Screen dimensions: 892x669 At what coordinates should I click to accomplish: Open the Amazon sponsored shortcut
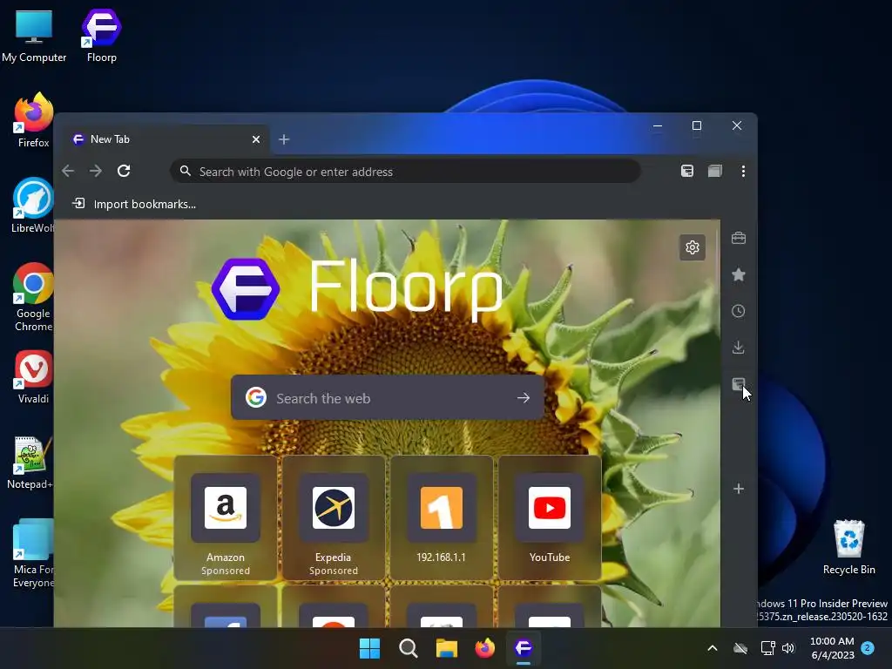[226, 518]
